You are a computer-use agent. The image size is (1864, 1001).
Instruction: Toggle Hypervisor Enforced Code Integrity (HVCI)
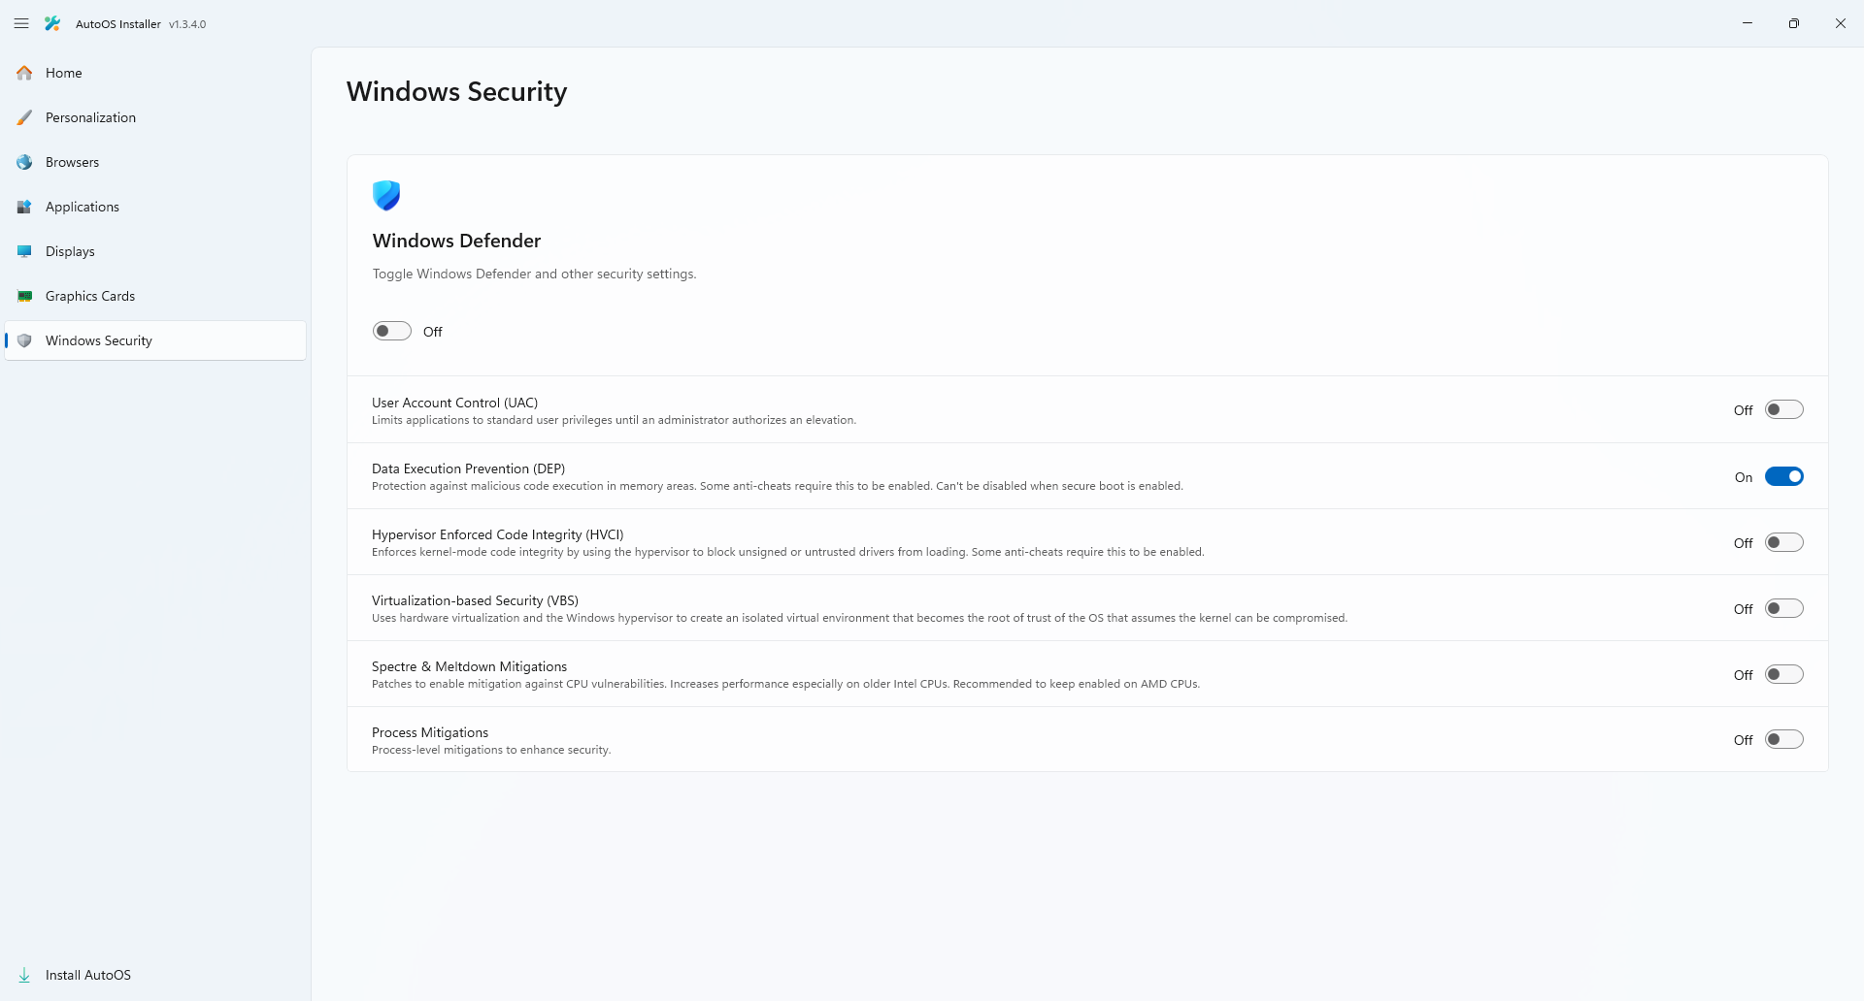point(1784,542)
